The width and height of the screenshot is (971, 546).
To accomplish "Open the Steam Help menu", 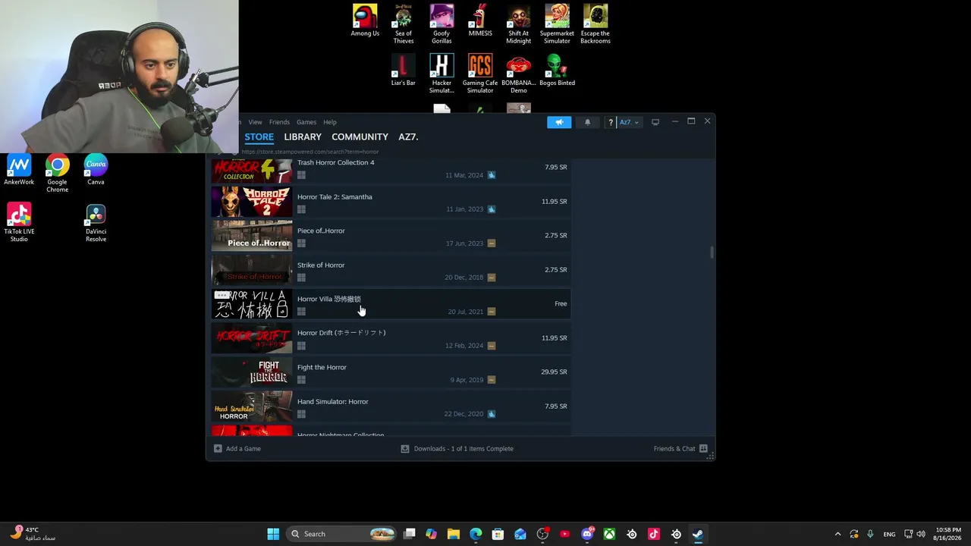I will tap(330, 122).
